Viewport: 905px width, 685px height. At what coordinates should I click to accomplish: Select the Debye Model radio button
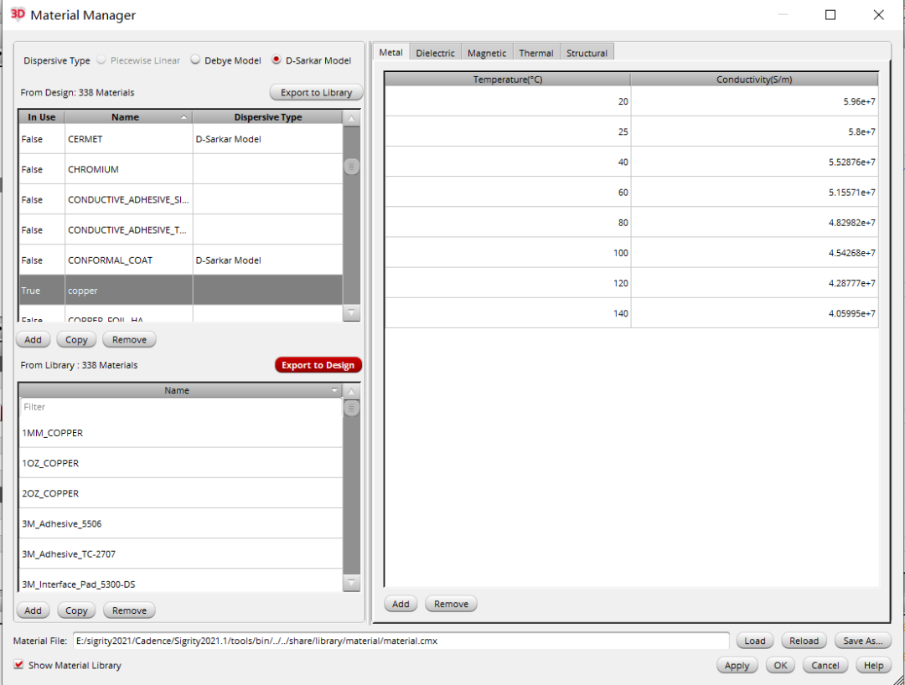[195, 60]
